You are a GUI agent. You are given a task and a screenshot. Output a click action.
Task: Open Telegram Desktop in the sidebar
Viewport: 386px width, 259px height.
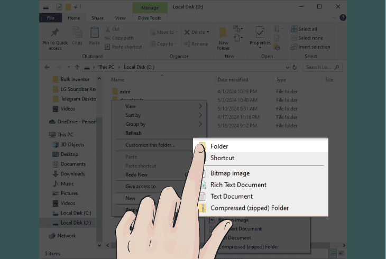(x=75, y=99)
